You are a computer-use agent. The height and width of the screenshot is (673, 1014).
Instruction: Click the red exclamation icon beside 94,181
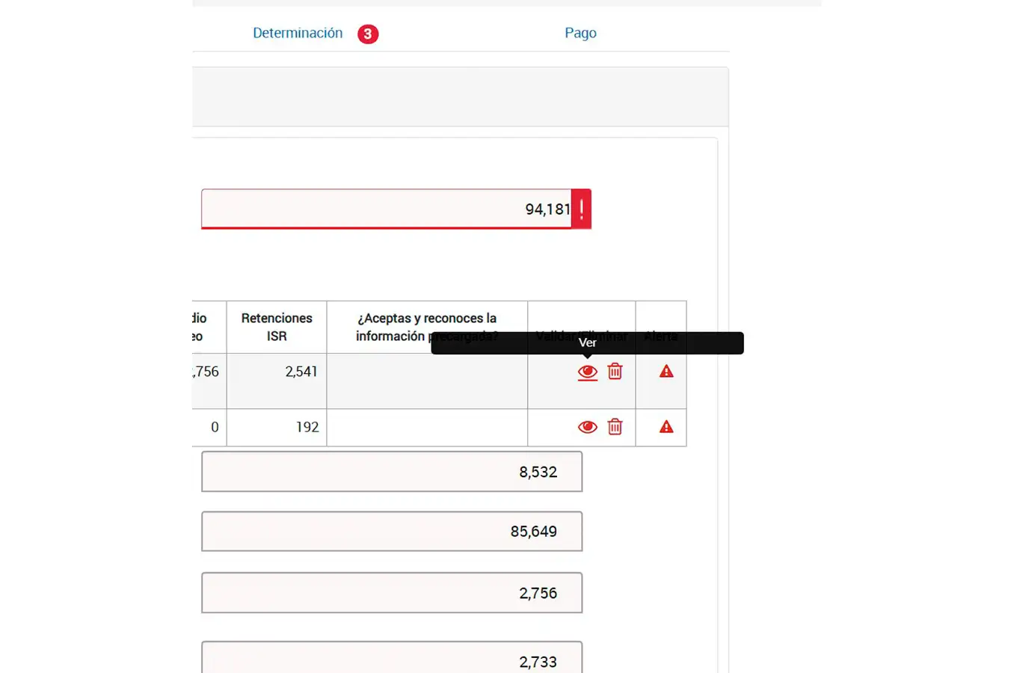(x=582, y=209)
